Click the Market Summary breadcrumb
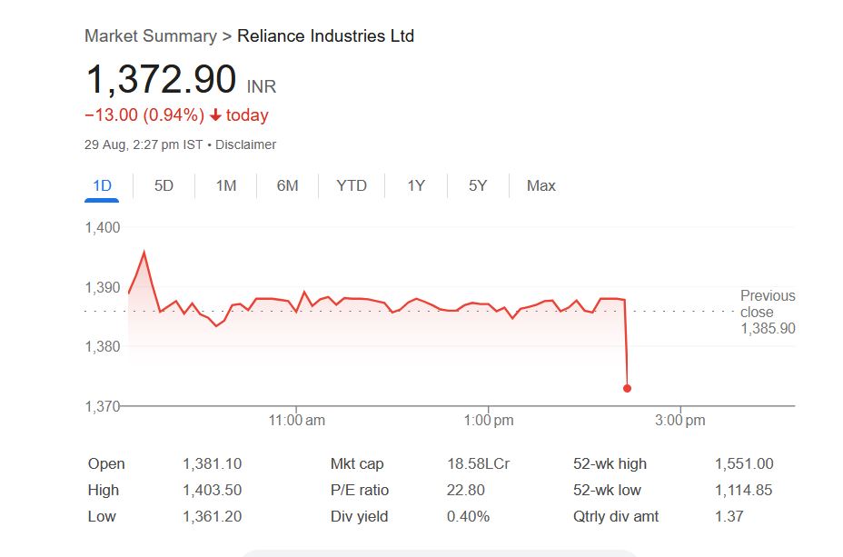The height and width of the screenshot is (557, 843). click(150, 36)
